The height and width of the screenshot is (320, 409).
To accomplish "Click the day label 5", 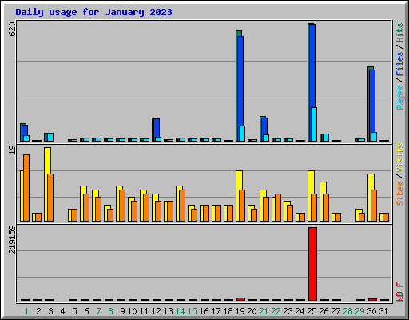I will (x=74, y=311).
